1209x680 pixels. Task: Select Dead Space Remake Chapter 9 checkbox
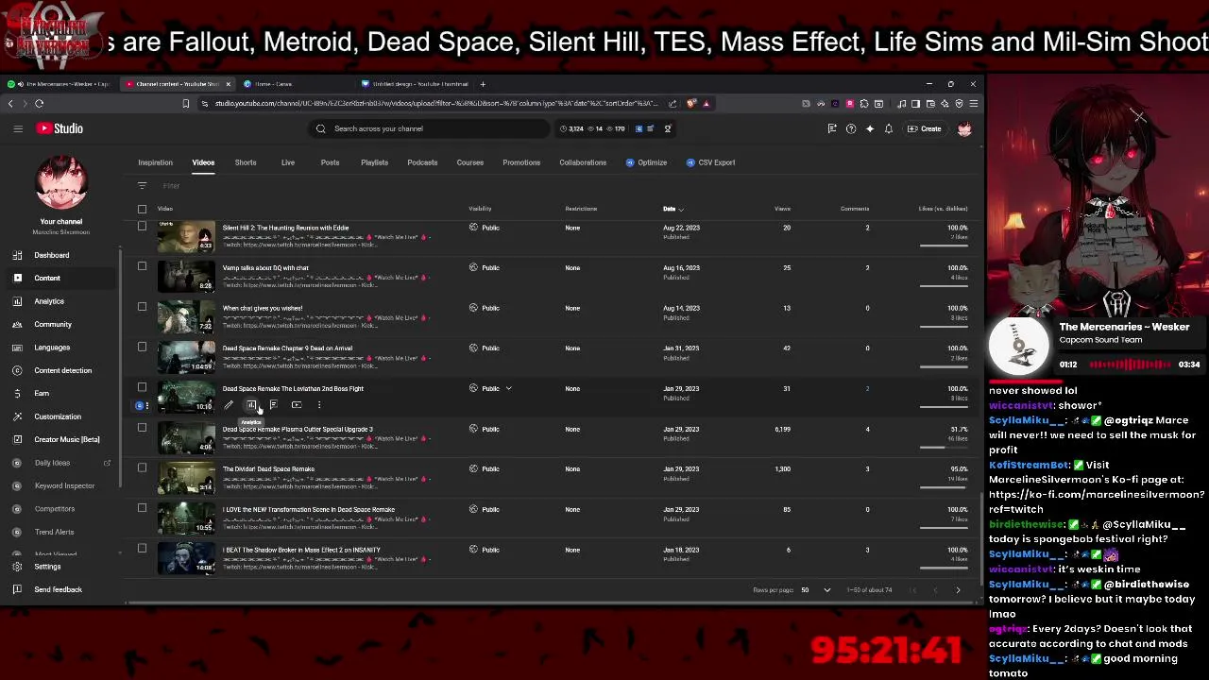pyautogui.click(x=142, y=347)
